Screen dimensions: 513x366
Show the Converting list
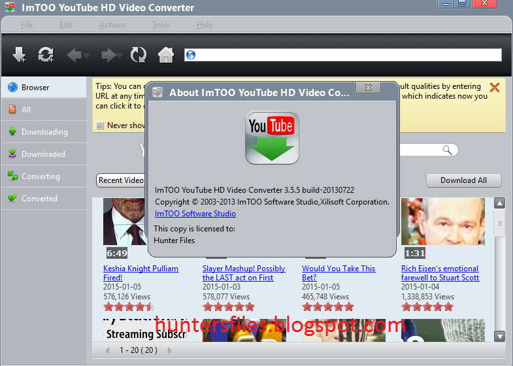point(44,176)
